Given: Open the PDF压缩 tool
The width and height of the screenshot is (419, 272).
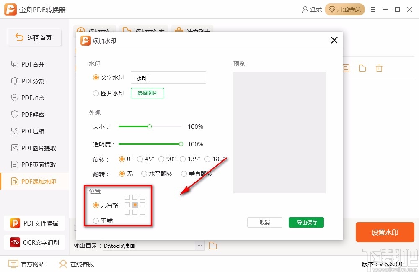Looking at the screenshot, I should [x=32, y=131].
